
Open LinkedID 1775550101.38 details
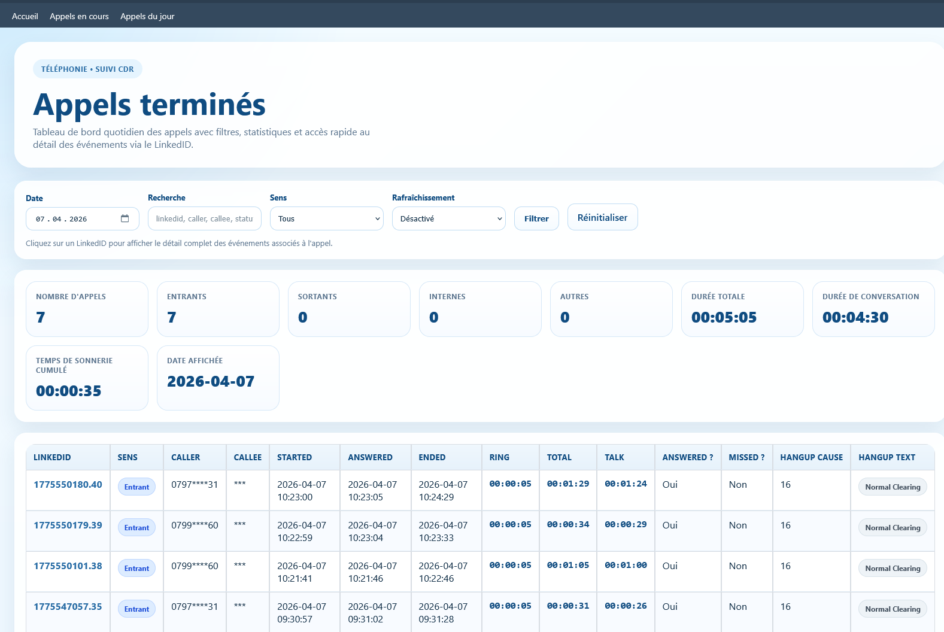pos(68,566)
